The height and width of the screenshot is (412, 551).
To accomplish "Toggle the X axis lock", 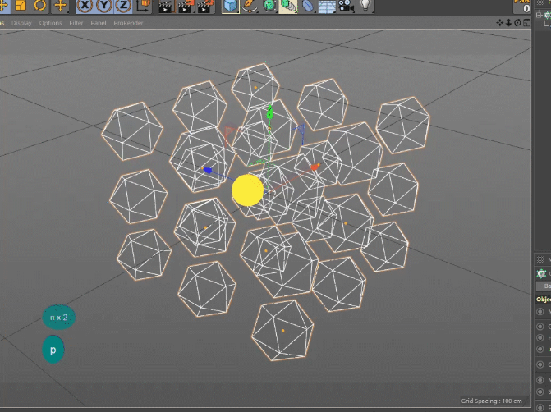I will (85, 6).
